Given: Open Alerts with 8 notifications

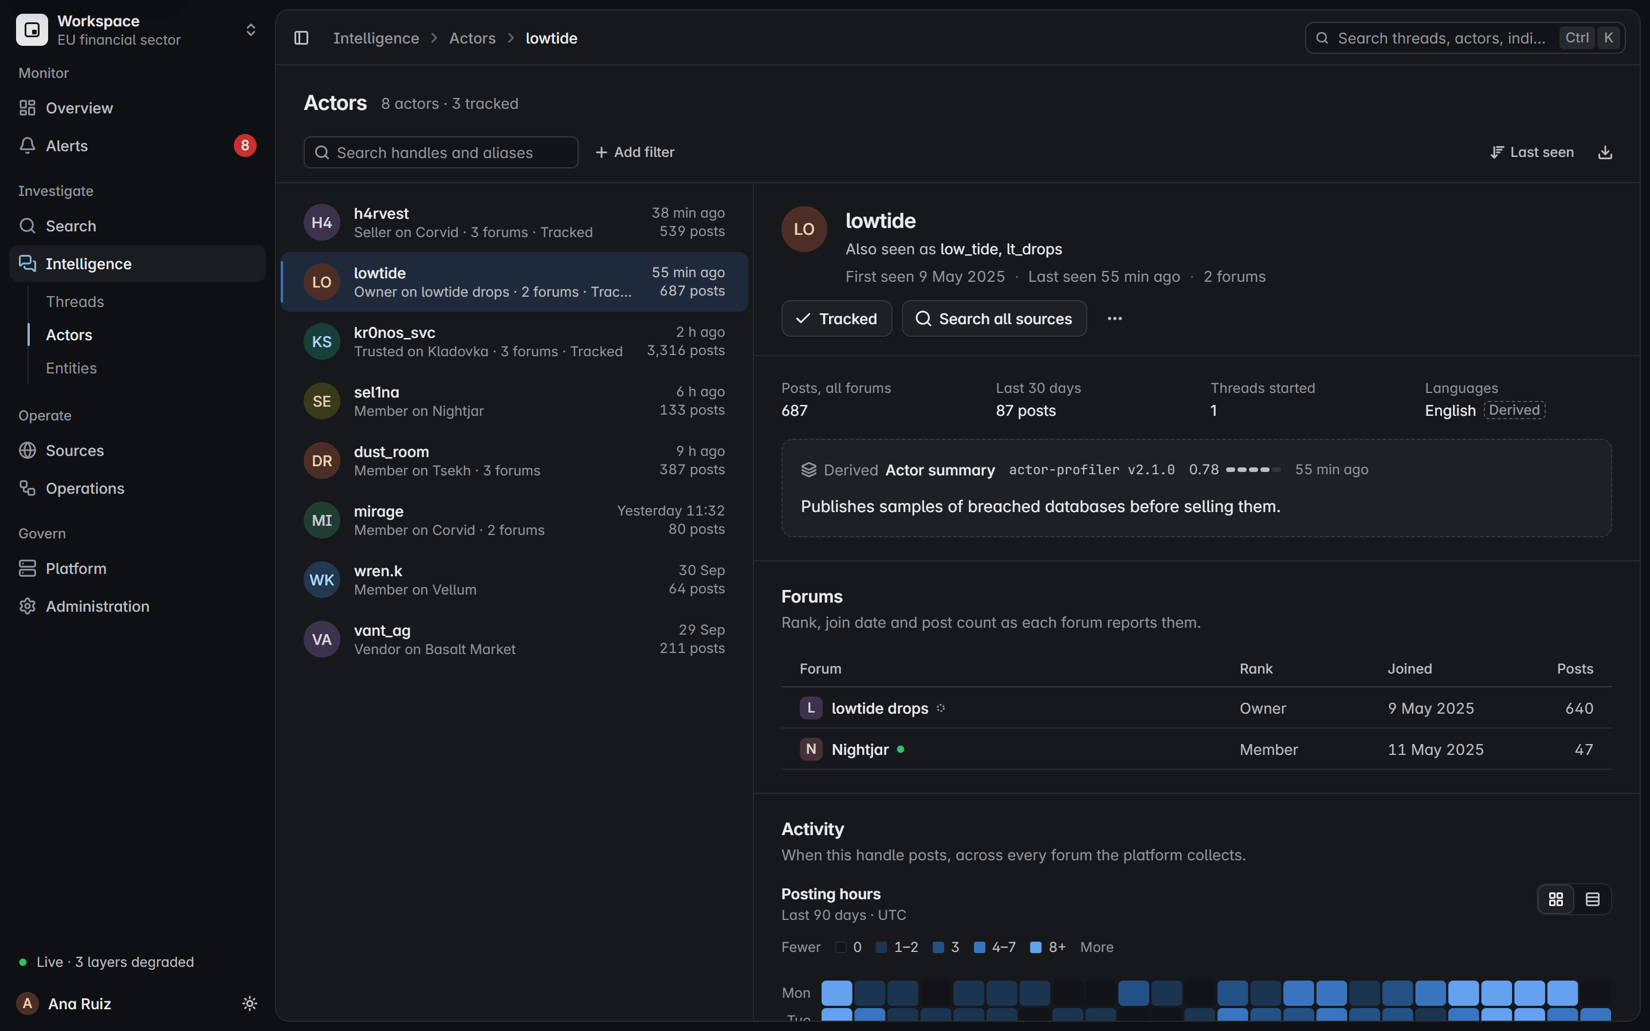Looking at the screenshot, I should click(x=137, y=146).
